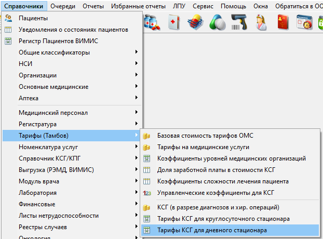Expand the Медицинский персонал submenu

[x=53, y=113]
